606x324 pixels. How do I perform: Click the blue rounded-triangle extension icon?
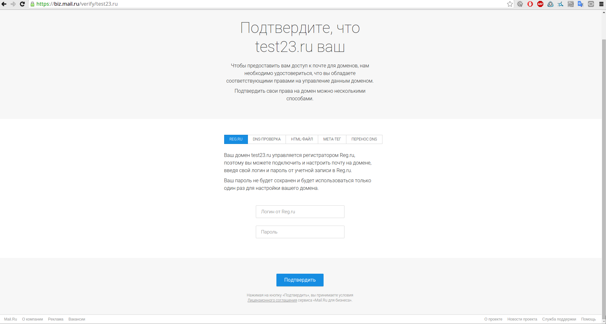click(550, 4)
